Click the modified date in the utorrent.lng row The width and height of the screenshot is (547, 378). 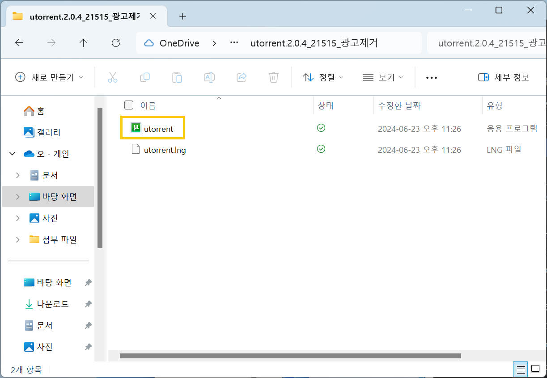click(420, 150)
